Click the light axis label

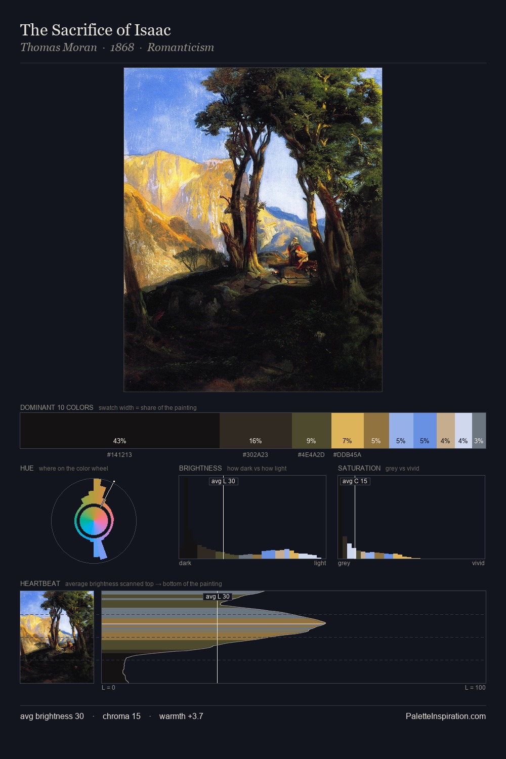(320, 563)
